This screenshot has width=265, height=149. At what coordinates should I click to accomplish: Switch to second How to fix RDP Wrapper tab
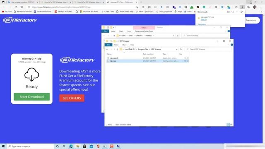click(x=56, y=2)
